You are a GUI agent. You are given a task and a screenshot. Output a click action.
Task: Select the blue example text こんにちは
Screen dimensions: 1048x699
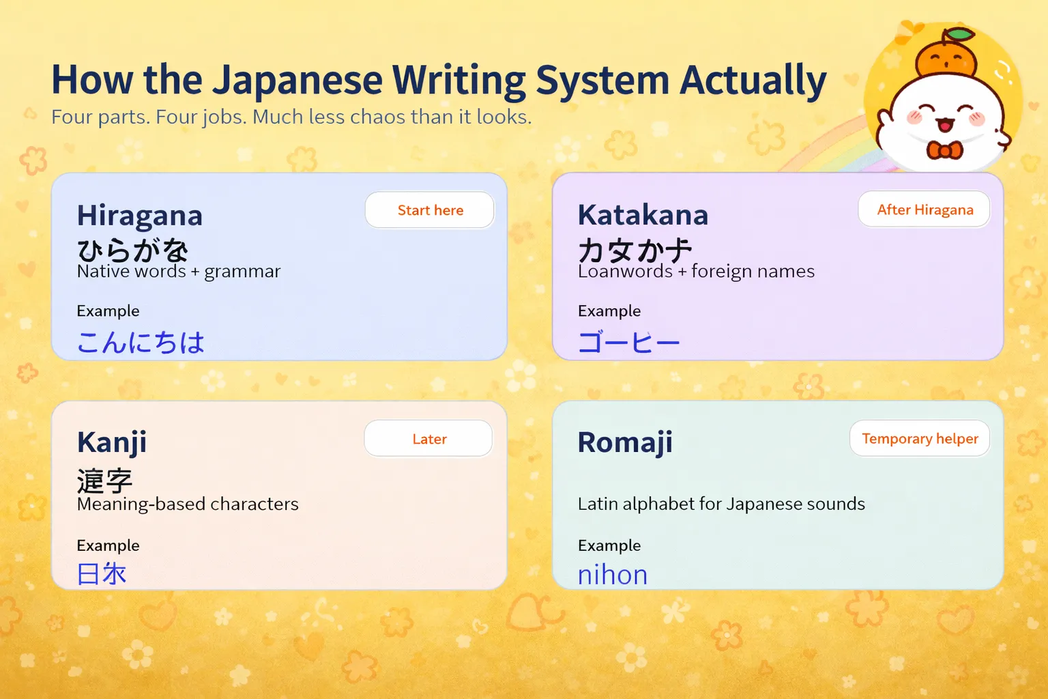(140, 341)
